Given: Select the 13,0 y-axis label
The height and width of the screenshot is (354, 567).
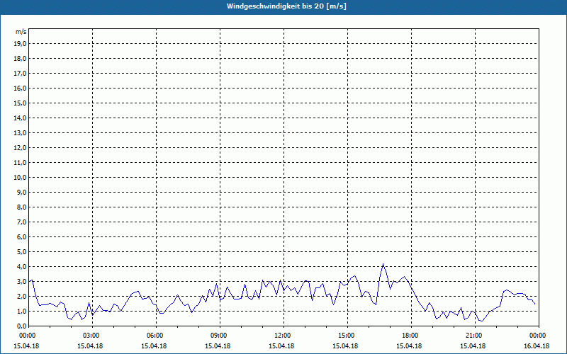Looking at the screenshot, I should [x=20, y=133].
